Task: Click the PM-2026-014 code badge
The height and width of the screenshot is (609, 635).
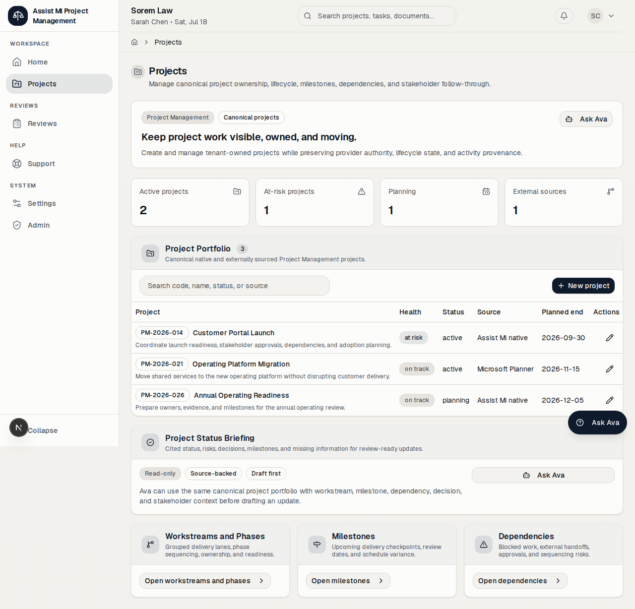Action: click(162, 333)
